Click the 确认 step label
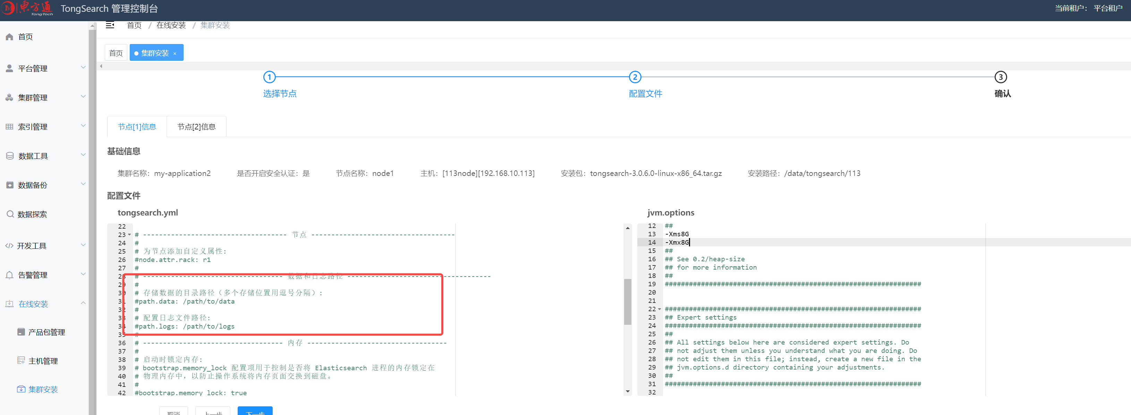The width and height of the screenshot is (1131, 415). pyautogui.click(x=1002, y=94)
